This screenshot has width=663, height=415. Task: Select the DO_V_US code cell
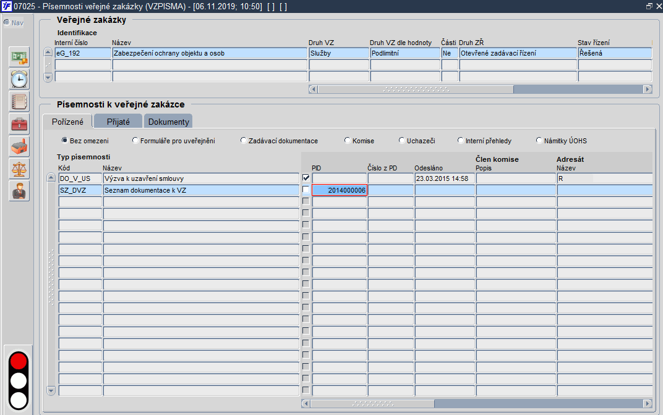[80, 178]
